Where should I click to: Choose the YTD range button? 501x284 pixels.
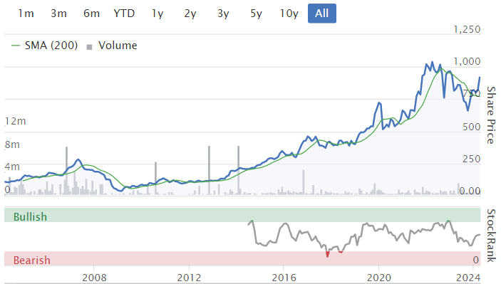tap(124, 14)
